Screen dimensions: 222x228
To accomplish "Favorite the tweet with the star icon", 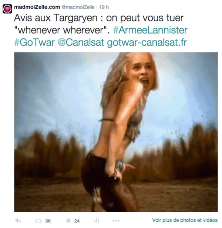I will point(68,221).
